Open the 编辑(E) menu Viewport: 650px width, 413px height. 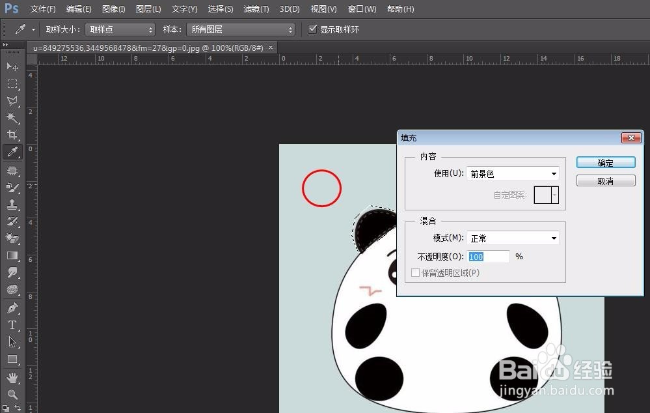79,8
